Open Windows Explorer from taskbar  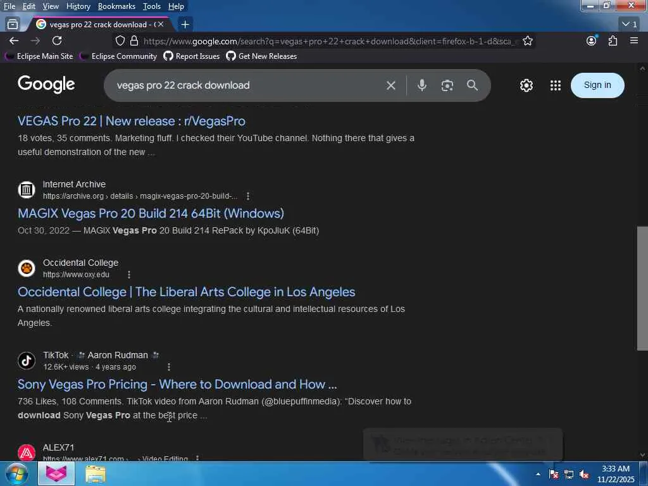click(x=96, y=474)
